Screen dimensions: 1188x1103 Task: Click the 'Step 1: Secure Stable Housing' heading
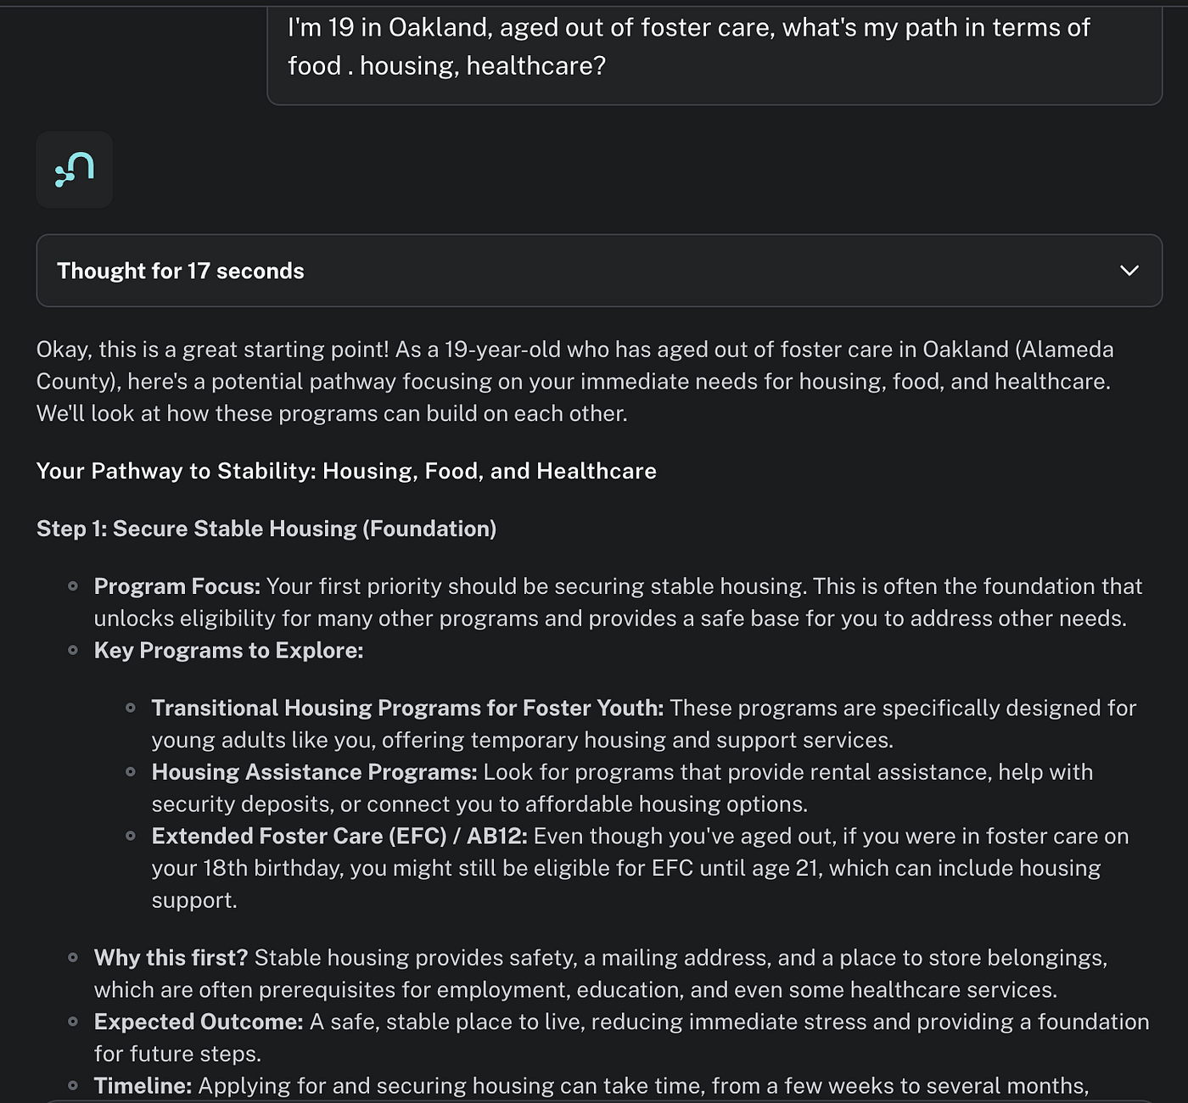pyautogui.click(x=266, y=529)
